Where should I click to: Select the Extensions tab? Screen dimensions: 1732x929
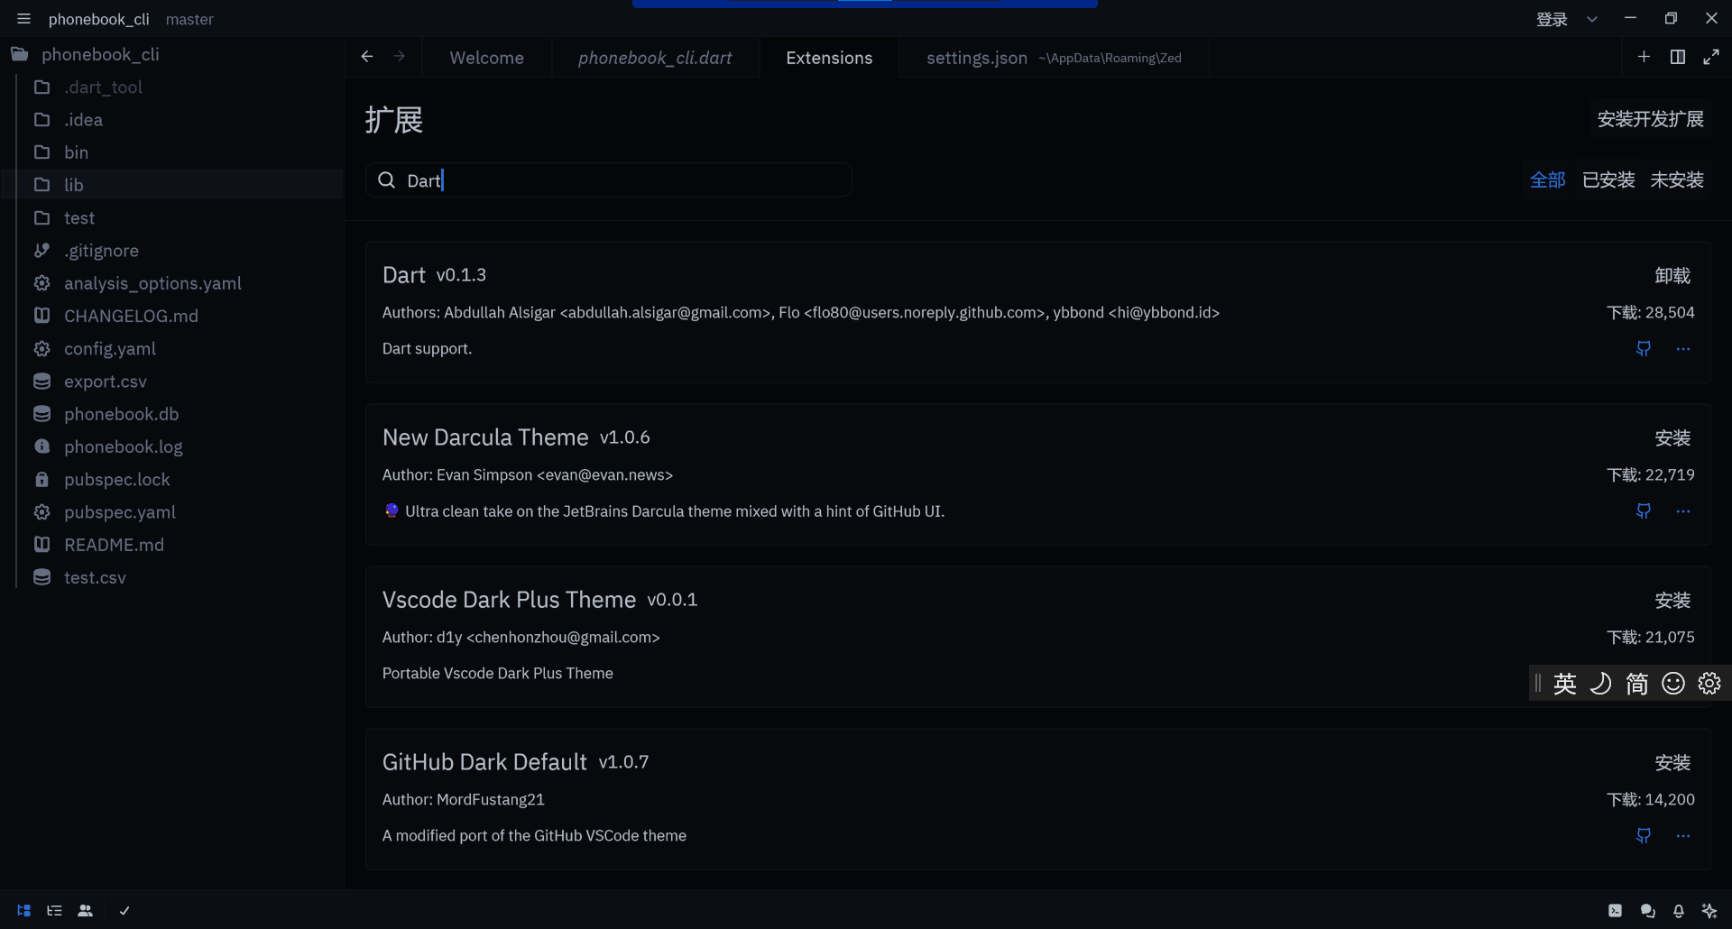click(829, 58)
